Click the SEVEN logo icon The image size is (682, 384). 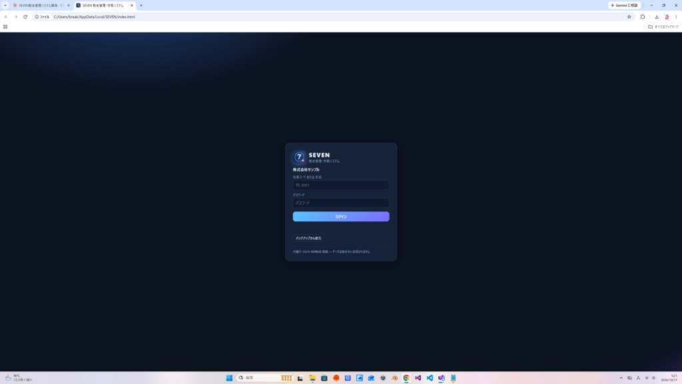click(x=299, y=157)
